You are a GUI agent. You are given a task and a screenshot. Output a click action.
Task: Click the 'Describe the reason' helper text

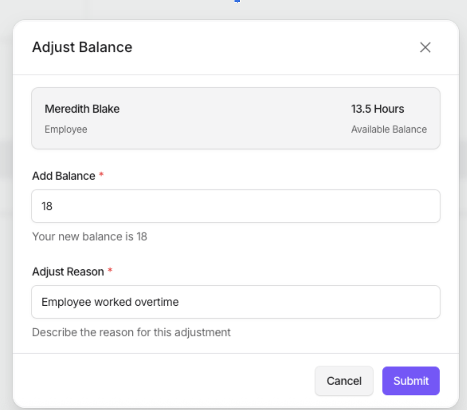pyautogui.click(x=131, y=332)
